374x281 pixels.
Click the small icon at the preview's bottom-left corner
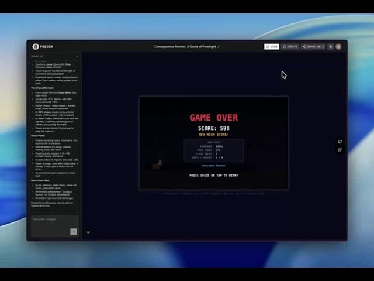click(x=88, y=232)
